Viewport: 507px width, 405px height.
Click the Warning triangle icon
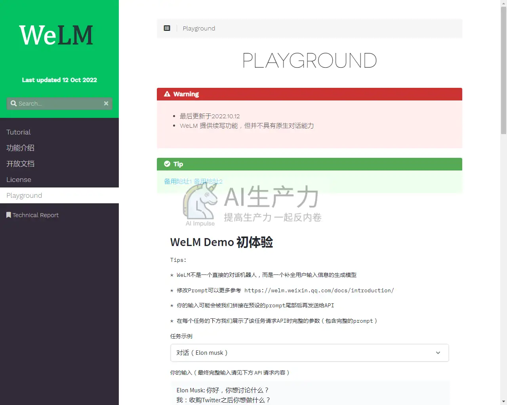pyautogui.click(x=167, y=94)
